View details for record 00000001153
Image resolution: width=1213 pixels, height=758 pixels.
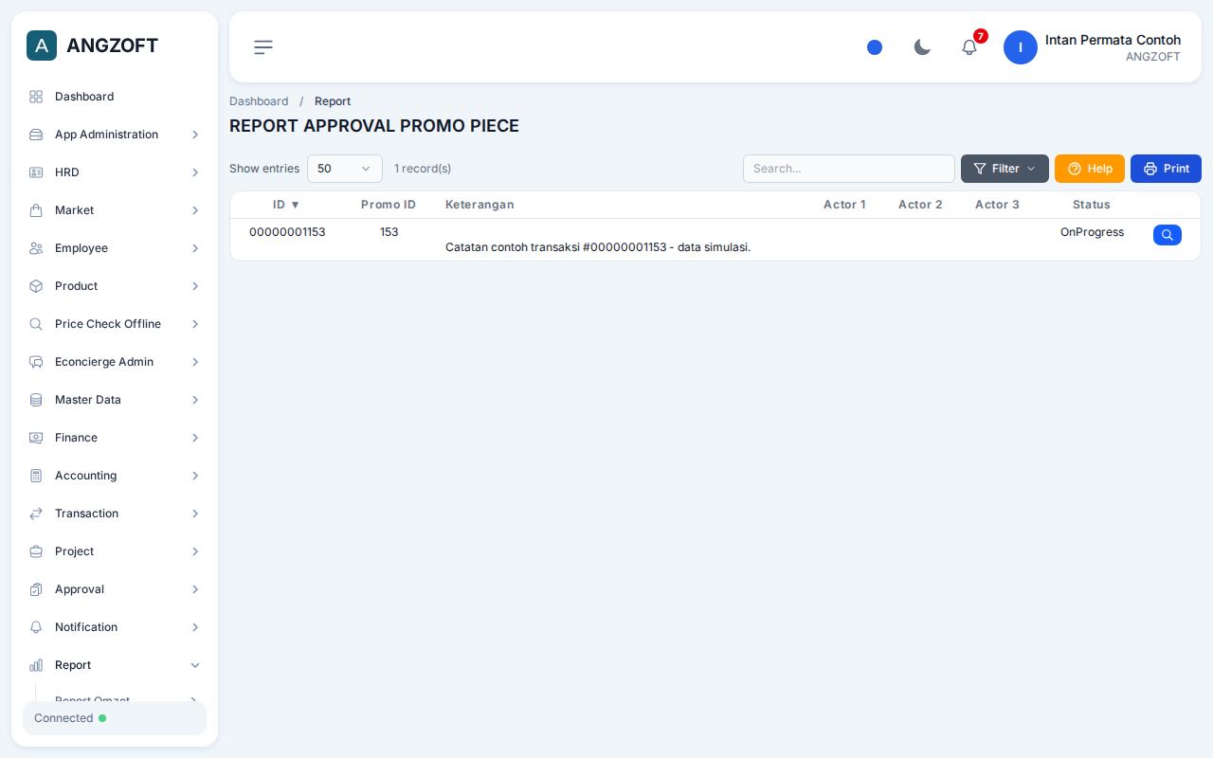[x=1168, y=235]
